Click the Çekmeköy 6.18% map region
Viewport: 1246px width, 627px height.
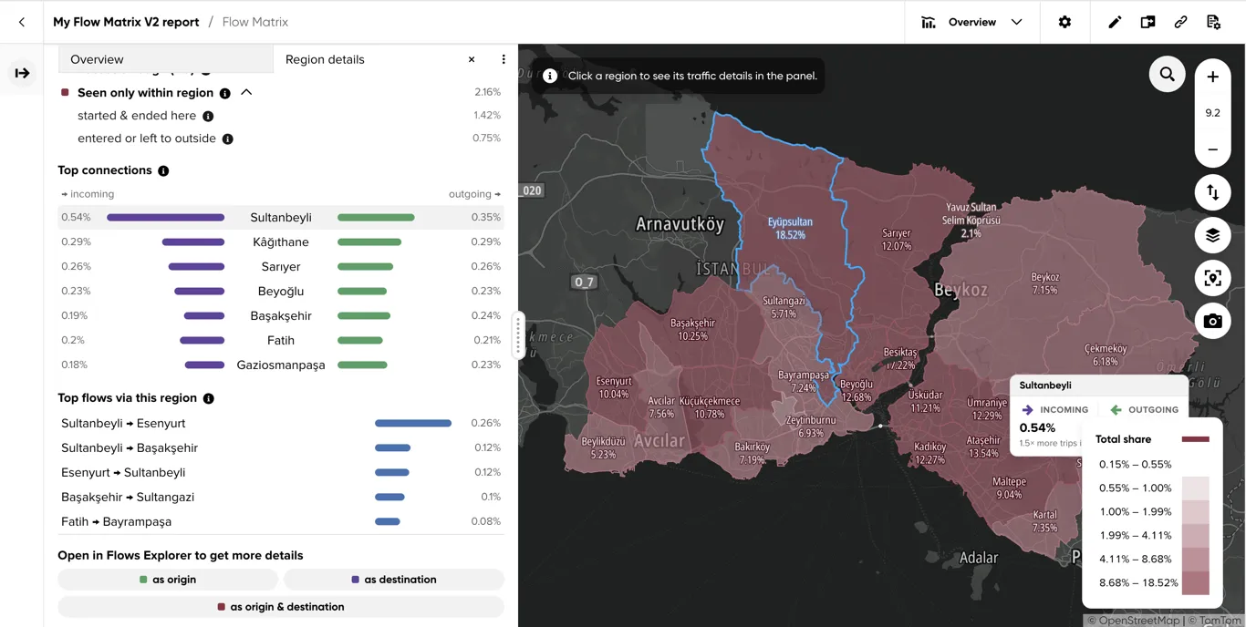1105,355
